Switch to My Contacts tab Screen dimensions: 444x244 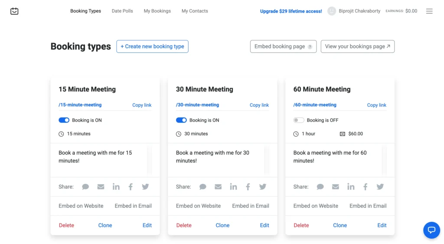click(195, 11)
